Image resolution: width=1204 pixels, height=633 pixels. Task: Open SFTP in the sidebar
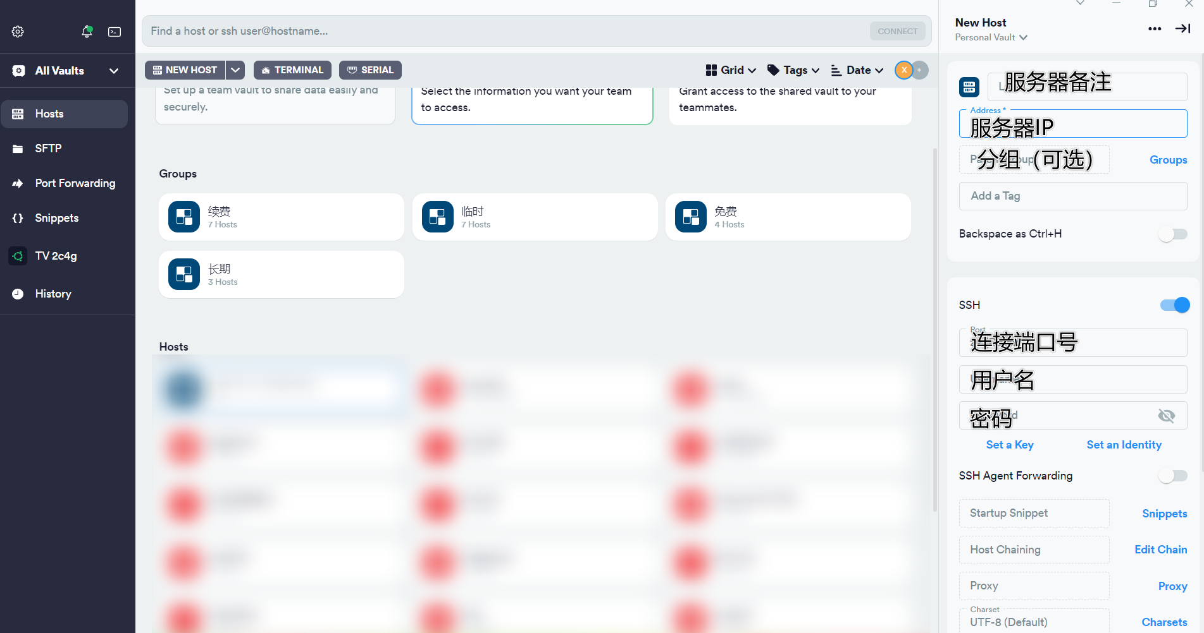coord(48,148)
